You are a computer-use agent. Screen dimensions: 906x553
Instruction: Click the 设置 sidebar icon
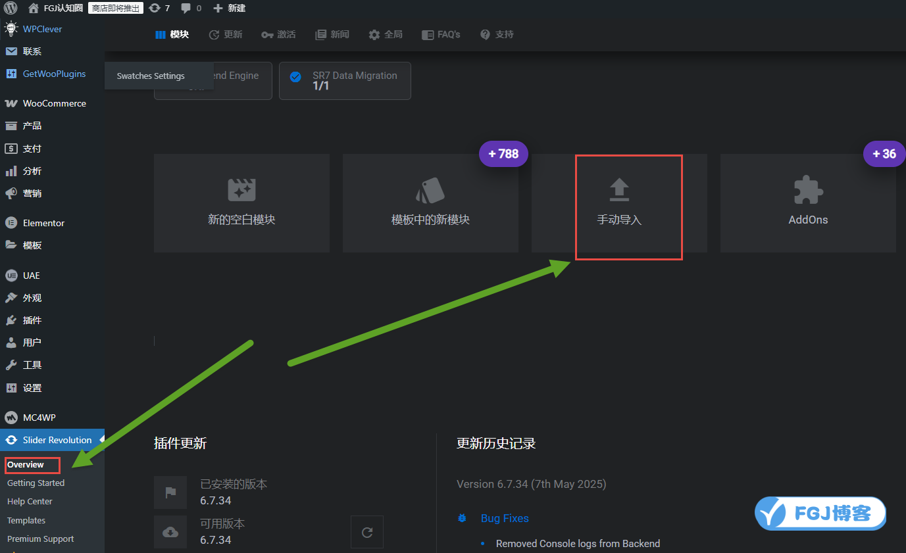pyautogui.click(x=11, y=388)
